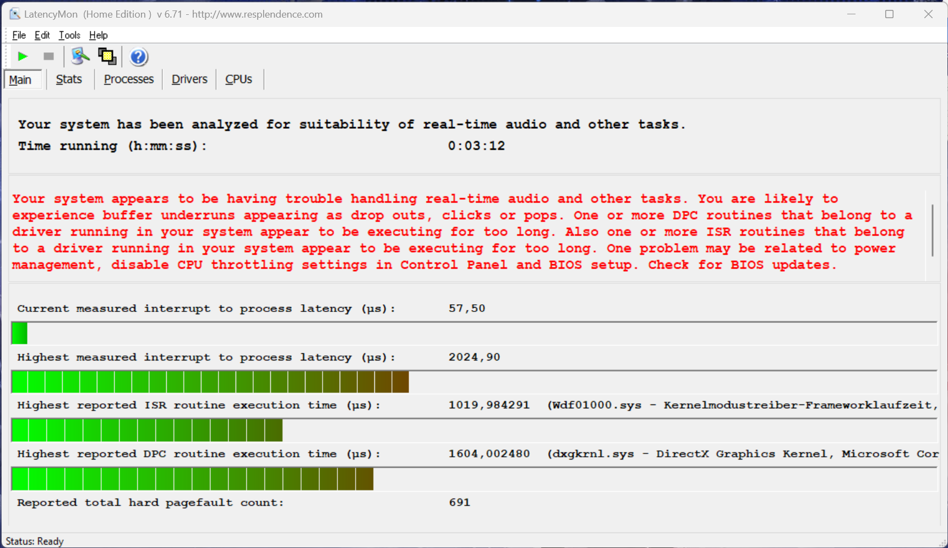Click the ISR routine execution time bar
Viewport: 948px width, 548px height.
pyautogui.click(x=147, y=430)
